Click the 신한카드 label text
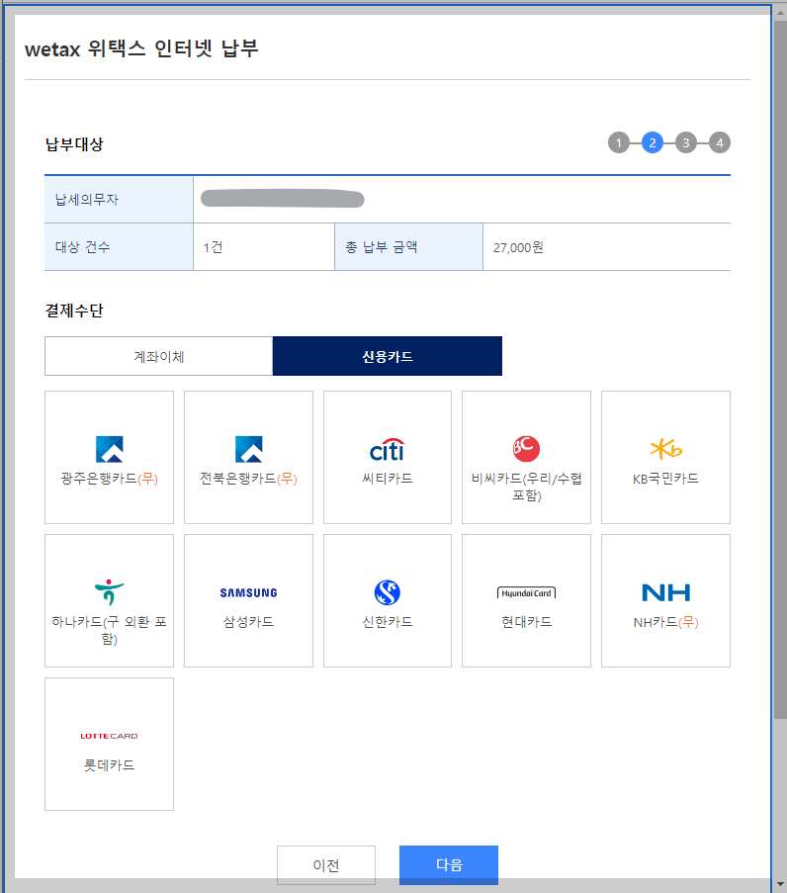This screenshot has width=787, height=893. (388, 622)
